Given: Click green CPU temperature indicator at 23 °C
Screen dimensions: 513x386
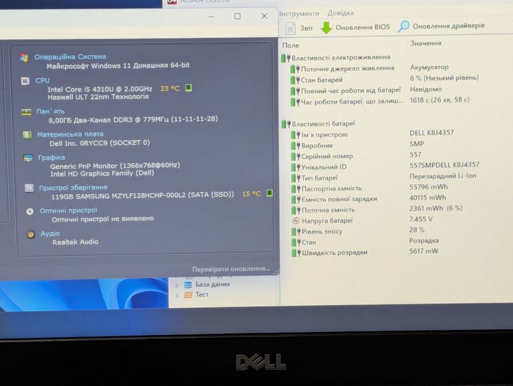Looking at the screenshot, I should tap(189, 88).
